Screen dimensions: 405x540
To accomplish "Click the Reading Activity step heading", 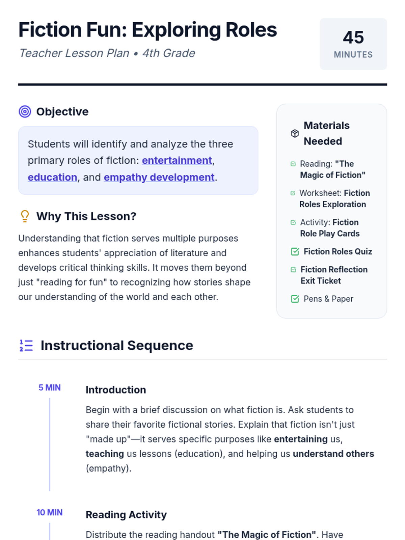I will 126,515.
